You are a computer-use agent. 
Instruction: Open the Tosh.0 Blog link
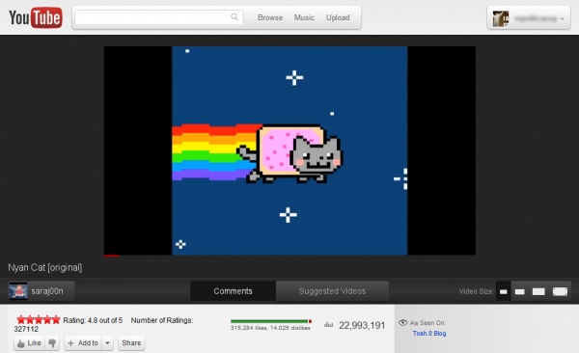click(x=429, y=334)
